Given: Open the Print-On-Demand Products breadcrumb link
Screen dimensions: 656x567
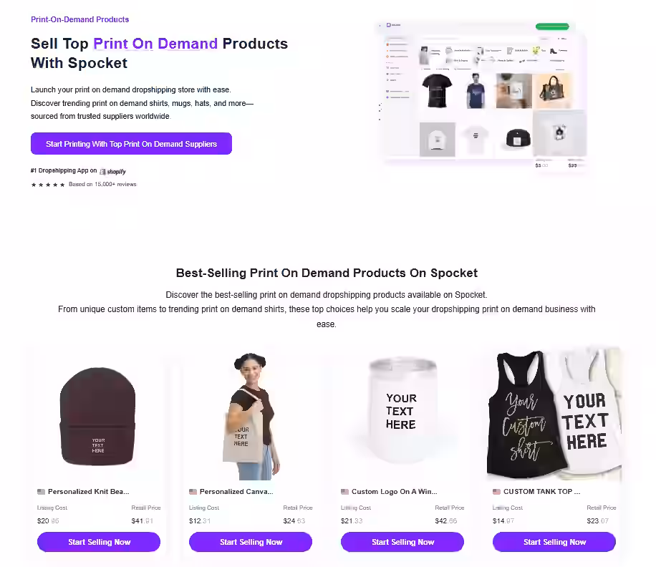Looking at the screenshot, I should 80,19.
